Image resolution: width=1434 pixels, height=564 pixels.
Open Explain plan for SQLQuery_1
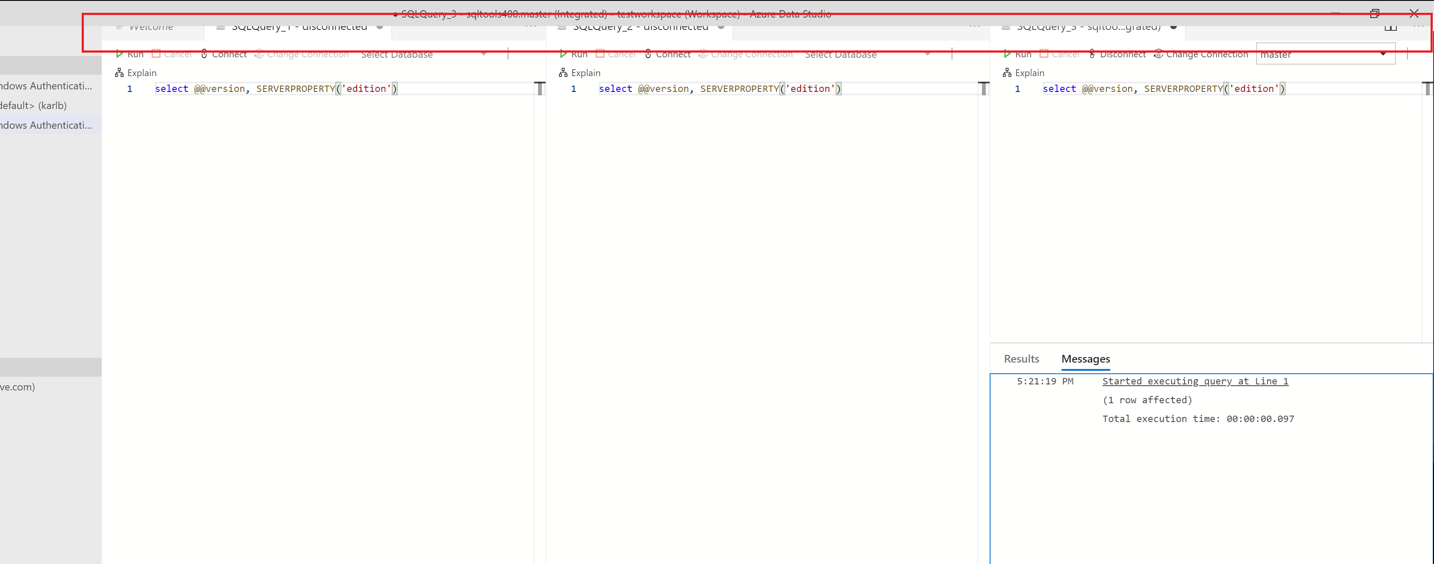(x=136, y=72)
